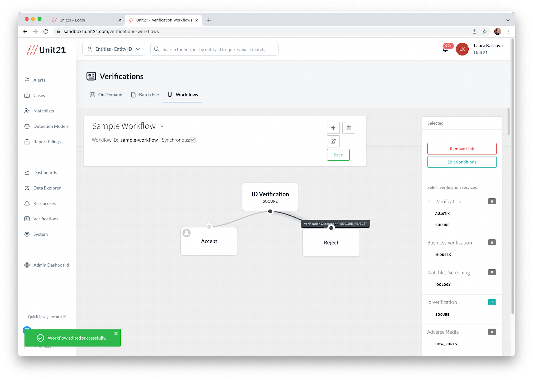Screen dimensions: 533x380
Task: Select SOCURE under Id Verification
Action: (442, 314)
